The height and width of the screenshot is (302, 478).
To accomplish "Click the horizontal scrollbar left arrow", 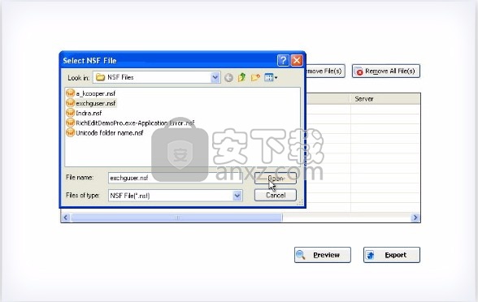I will point(66,218).
